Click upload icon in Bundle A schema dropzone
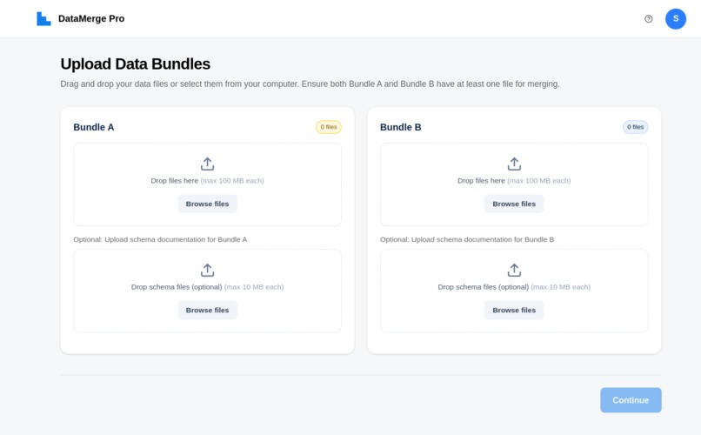The width and height of the screenshot is (701, 435). coord(208,270)
